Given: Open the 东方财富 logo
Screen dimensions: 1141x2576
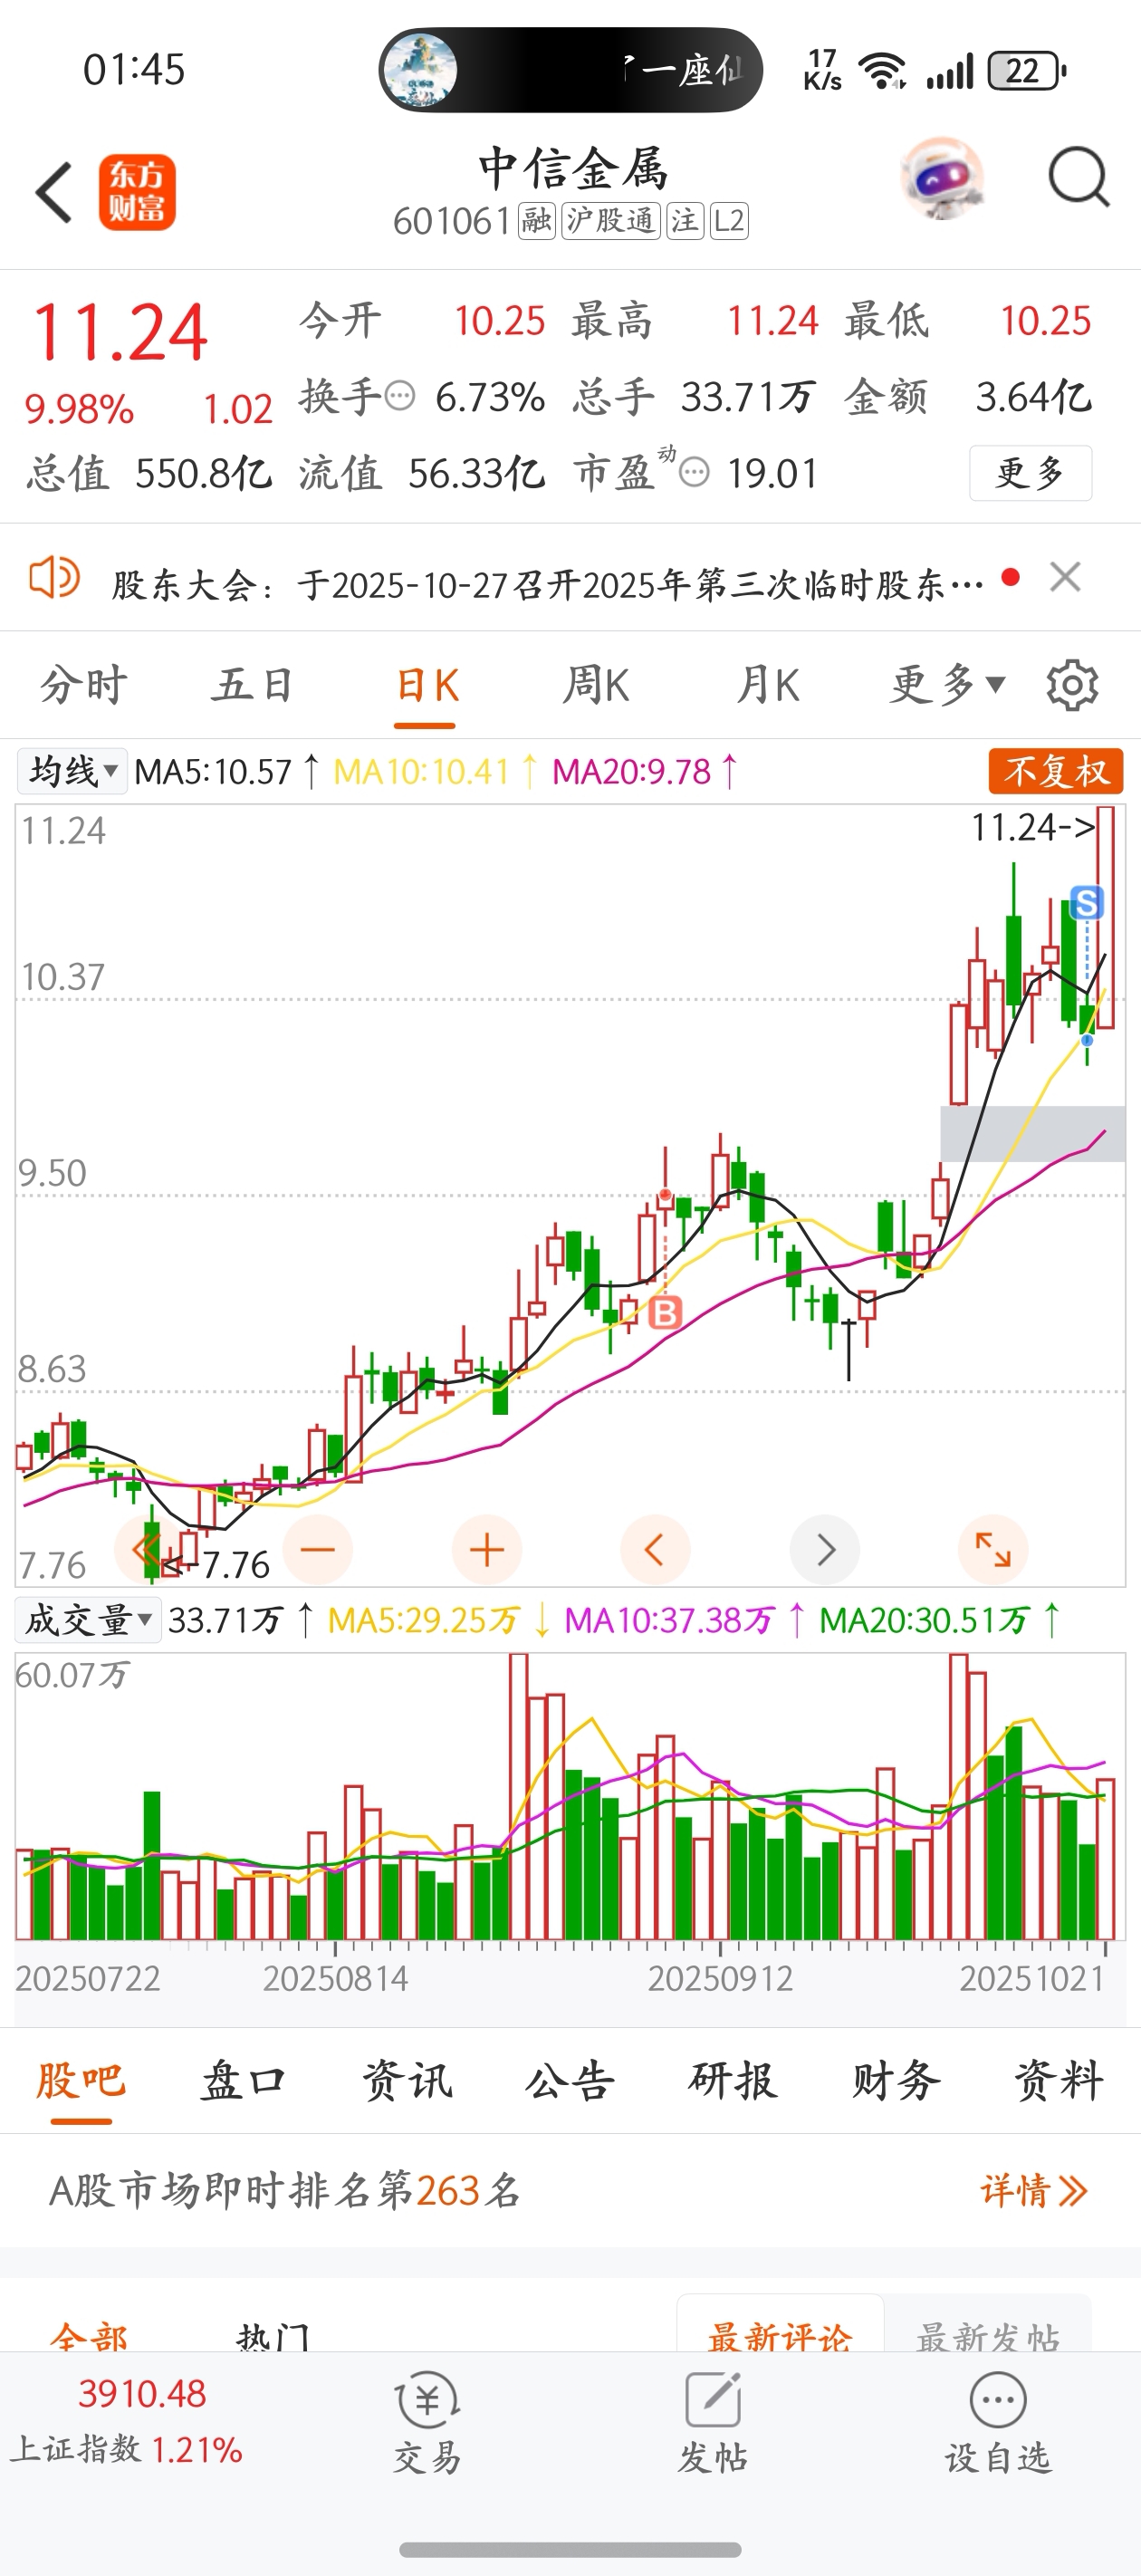Looking at the screenshot, I should 137,192.
